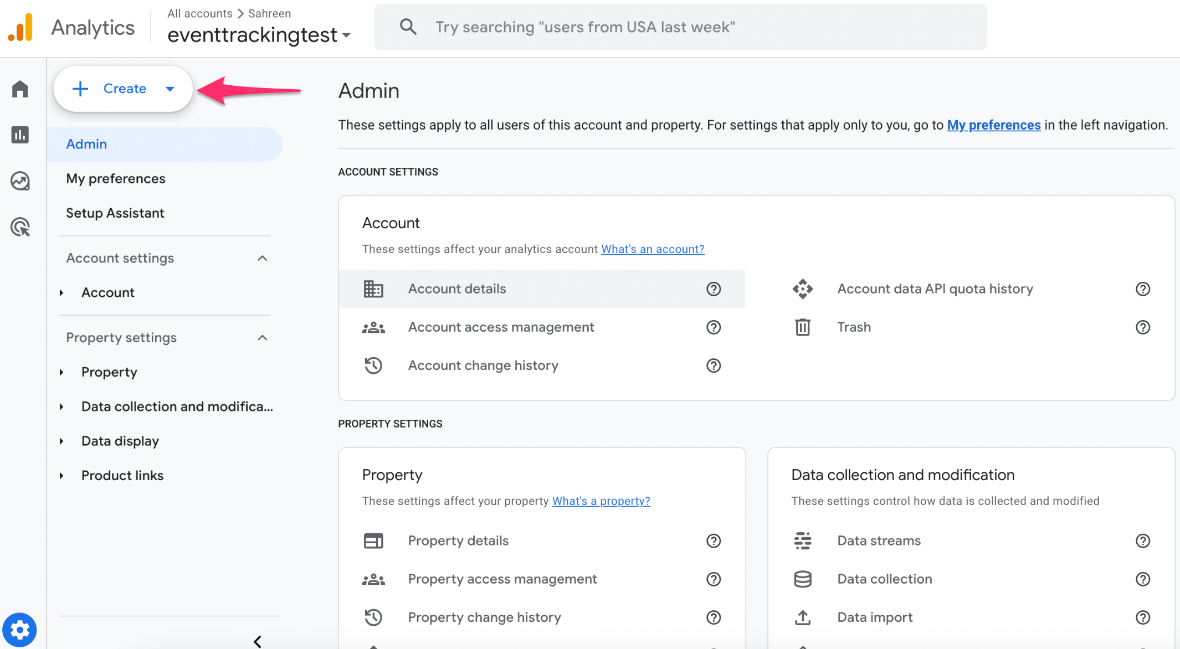Click the Analytics search field
Screen dimensions: 1180x649
point(679,27)
